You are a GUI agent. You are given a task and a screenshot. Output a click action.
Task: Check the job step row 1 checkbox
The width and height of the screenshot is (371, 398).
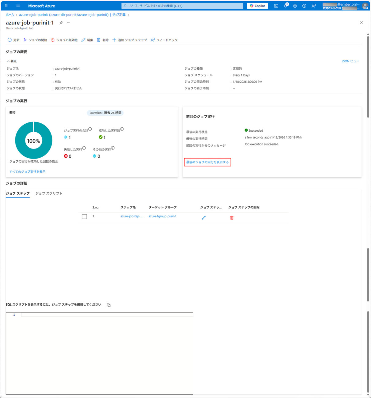84,216
